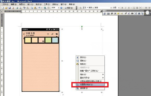Click the Compress Pictures icon
Screen dimensions: 151x96
(136, 13)
